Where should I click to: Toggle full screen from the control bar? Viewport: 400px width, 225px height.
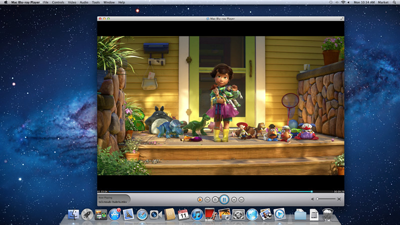(339, 199)
